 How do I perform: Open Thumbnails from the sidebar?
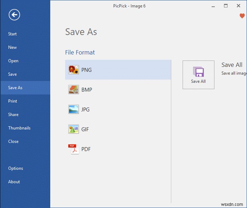click(x=25, y=128)
